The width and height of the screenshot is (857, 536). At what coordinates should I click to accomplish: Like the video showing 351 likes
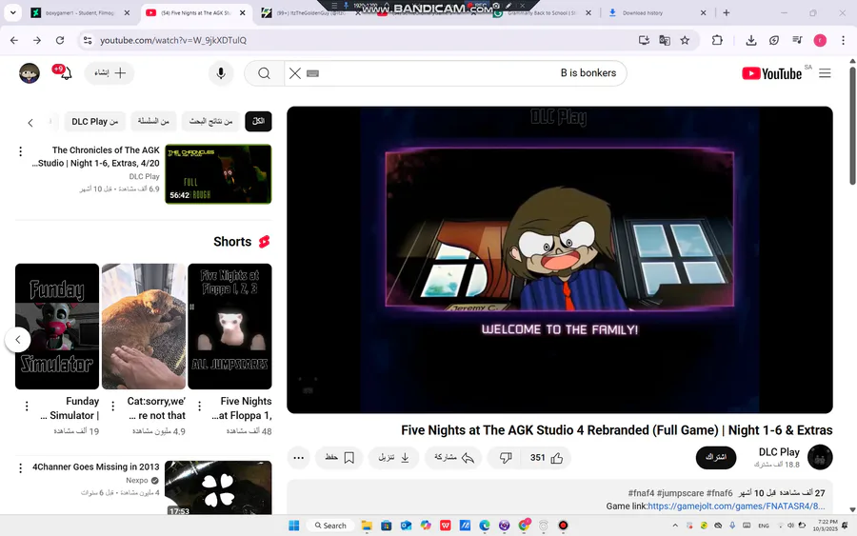(546, 458)
